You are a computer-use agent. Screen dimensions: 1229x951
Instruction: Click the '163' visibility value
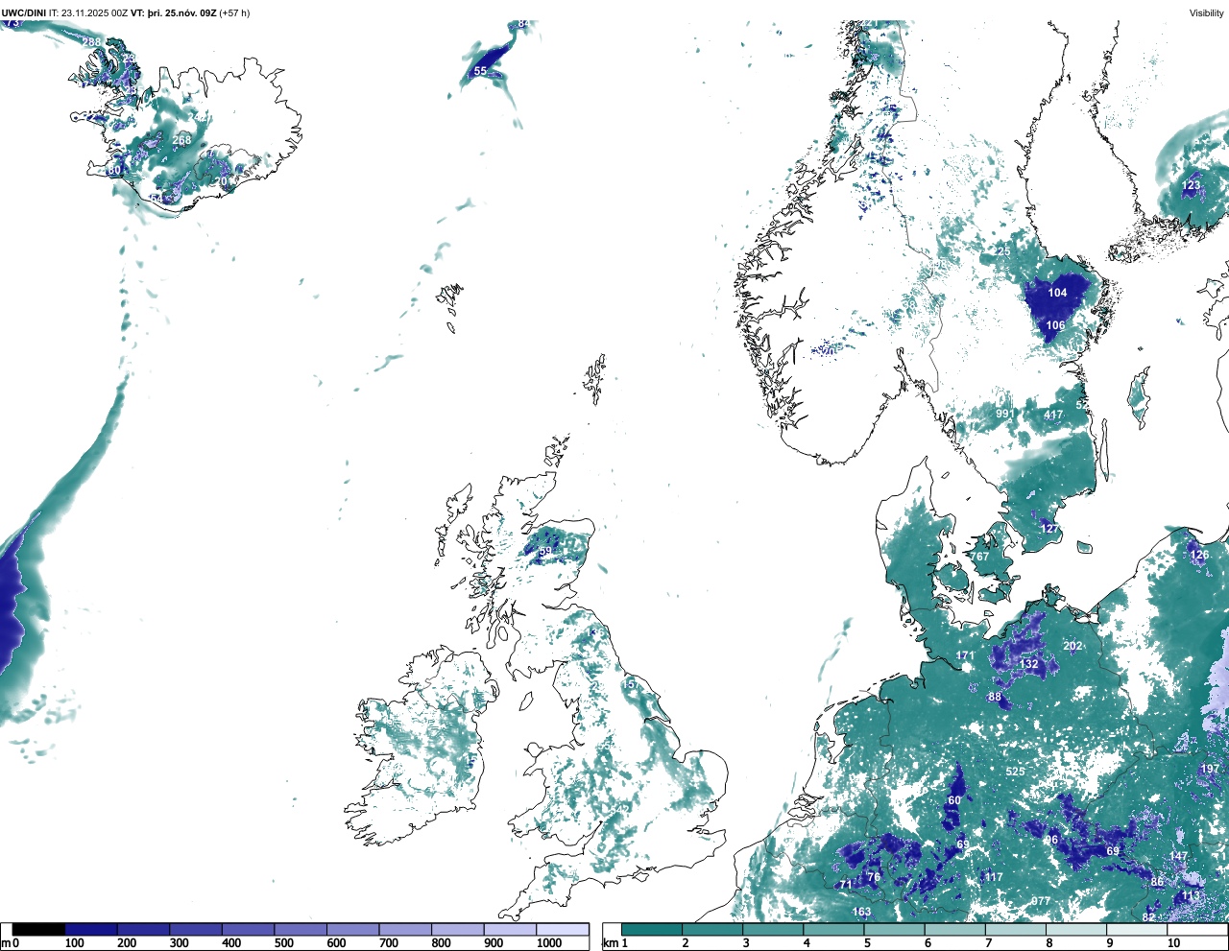point(861,913)
